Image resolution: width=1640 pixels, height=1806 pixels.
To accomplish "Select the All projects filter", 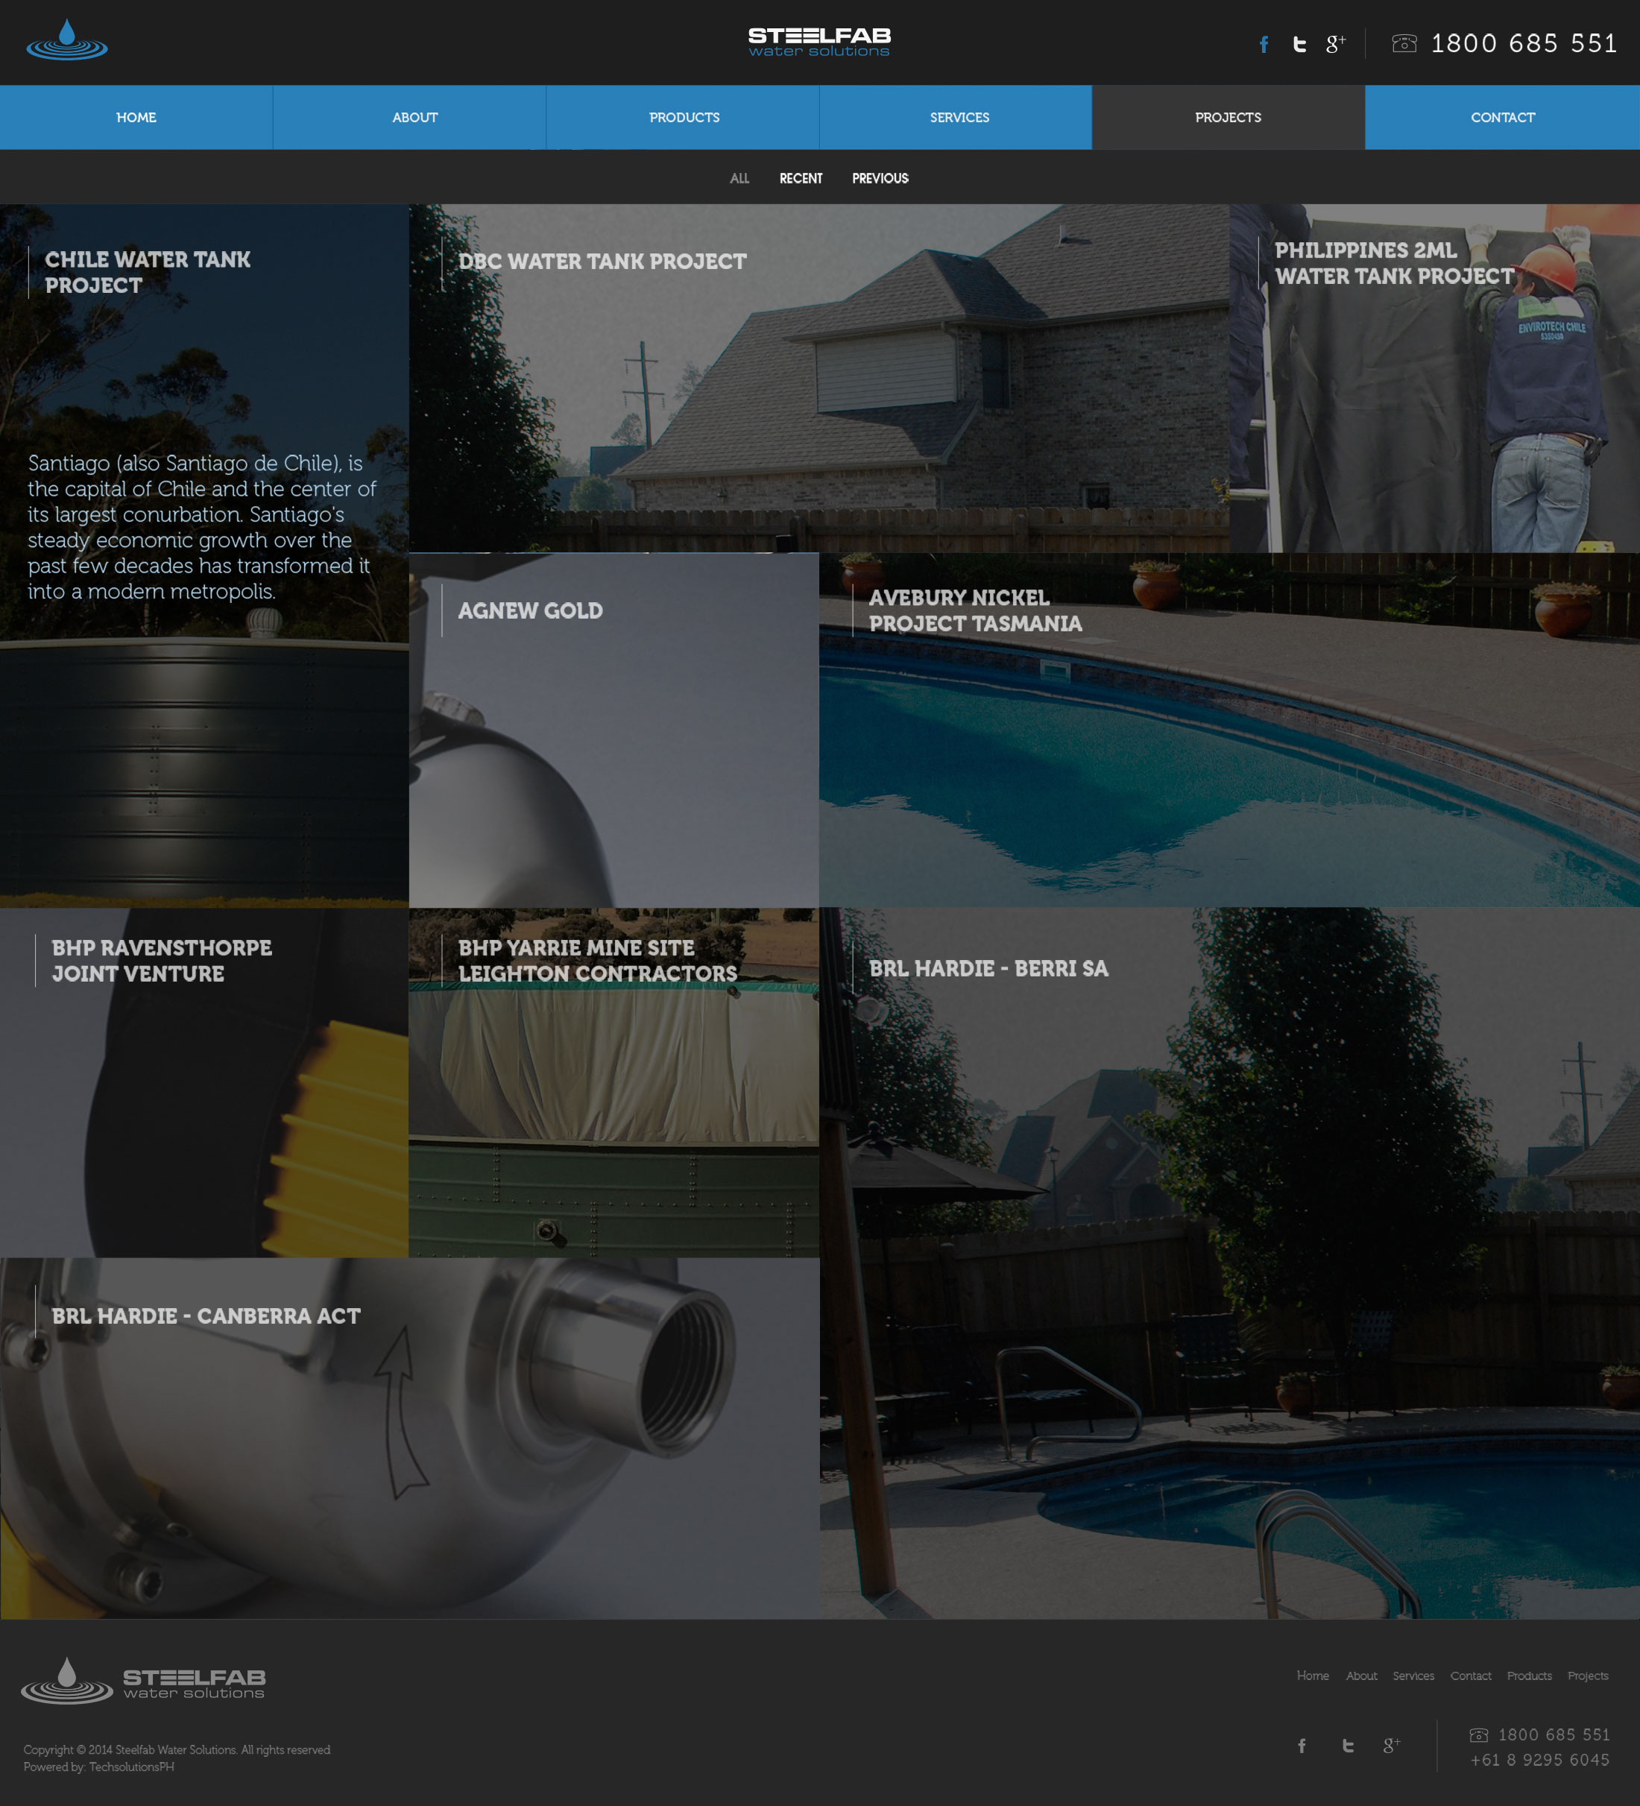I will tap(739, 178).
